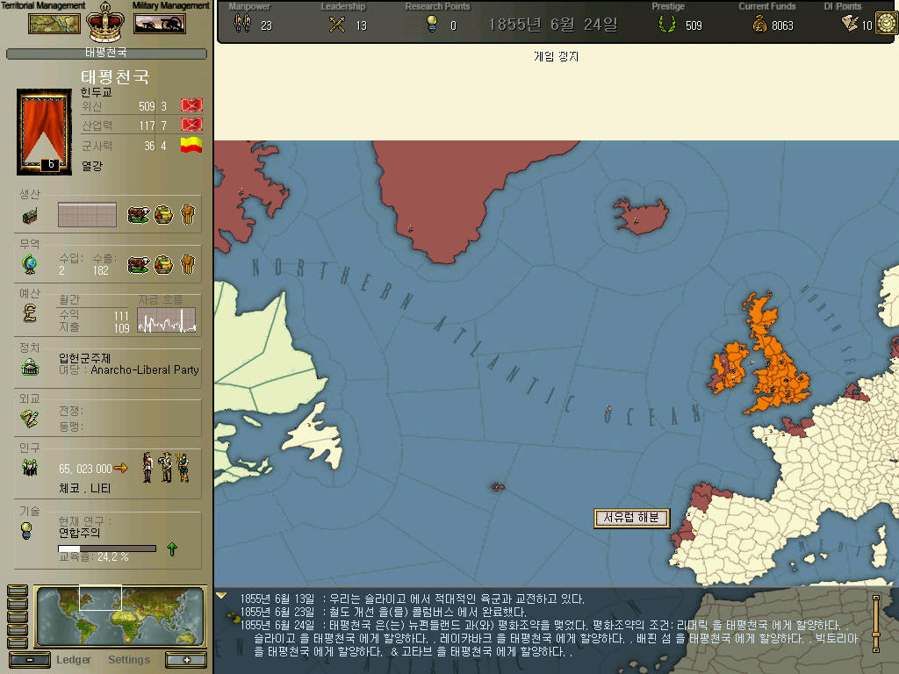Select fruit basket icon in 무역 row
Image resolution: width=899 pixels, height=674 pixels.
tap(163, 265)
